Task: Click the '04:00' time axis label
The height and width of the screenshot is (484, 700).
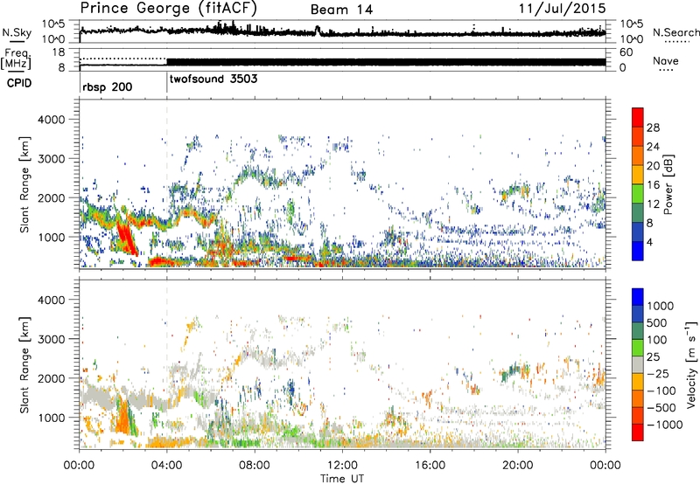Action: (x=166, y=466)
